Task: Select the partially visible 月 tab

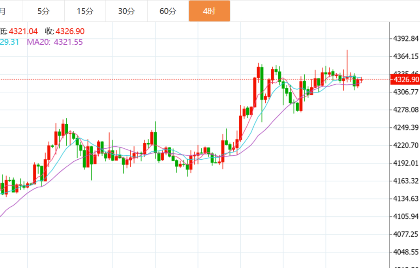Action: coord(4,11)
